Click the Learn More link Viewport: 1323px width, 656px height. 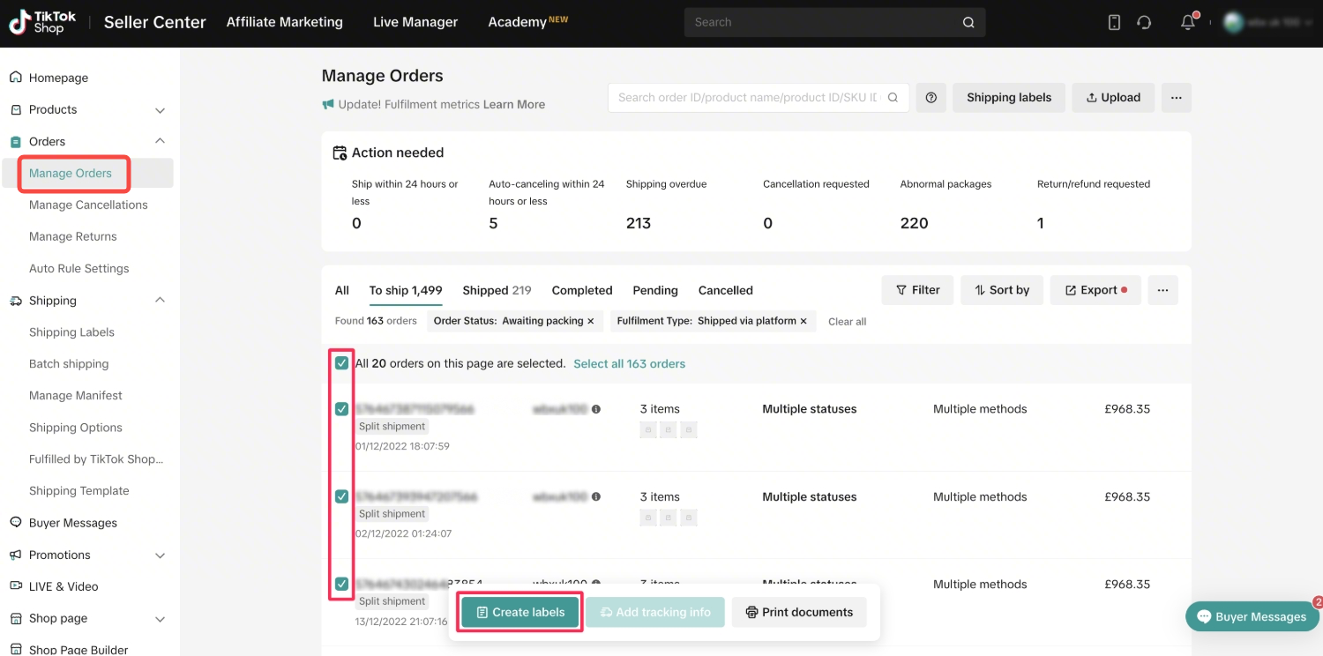point(514,104)
